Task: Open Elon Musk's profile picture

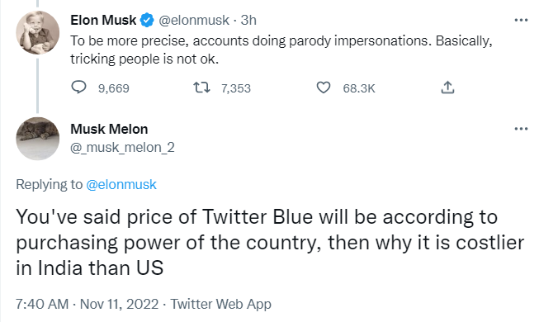Action: pyautogui.click(x=37, y=33)
